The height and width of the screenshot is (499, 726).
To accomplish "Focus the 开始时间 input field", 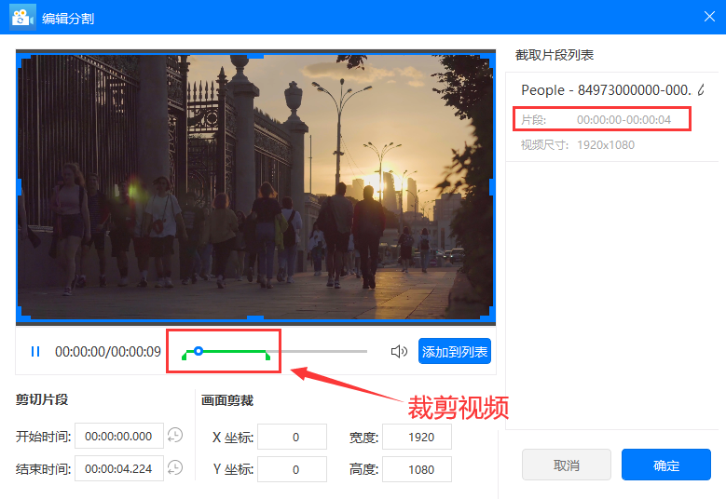I will point(119,436).
